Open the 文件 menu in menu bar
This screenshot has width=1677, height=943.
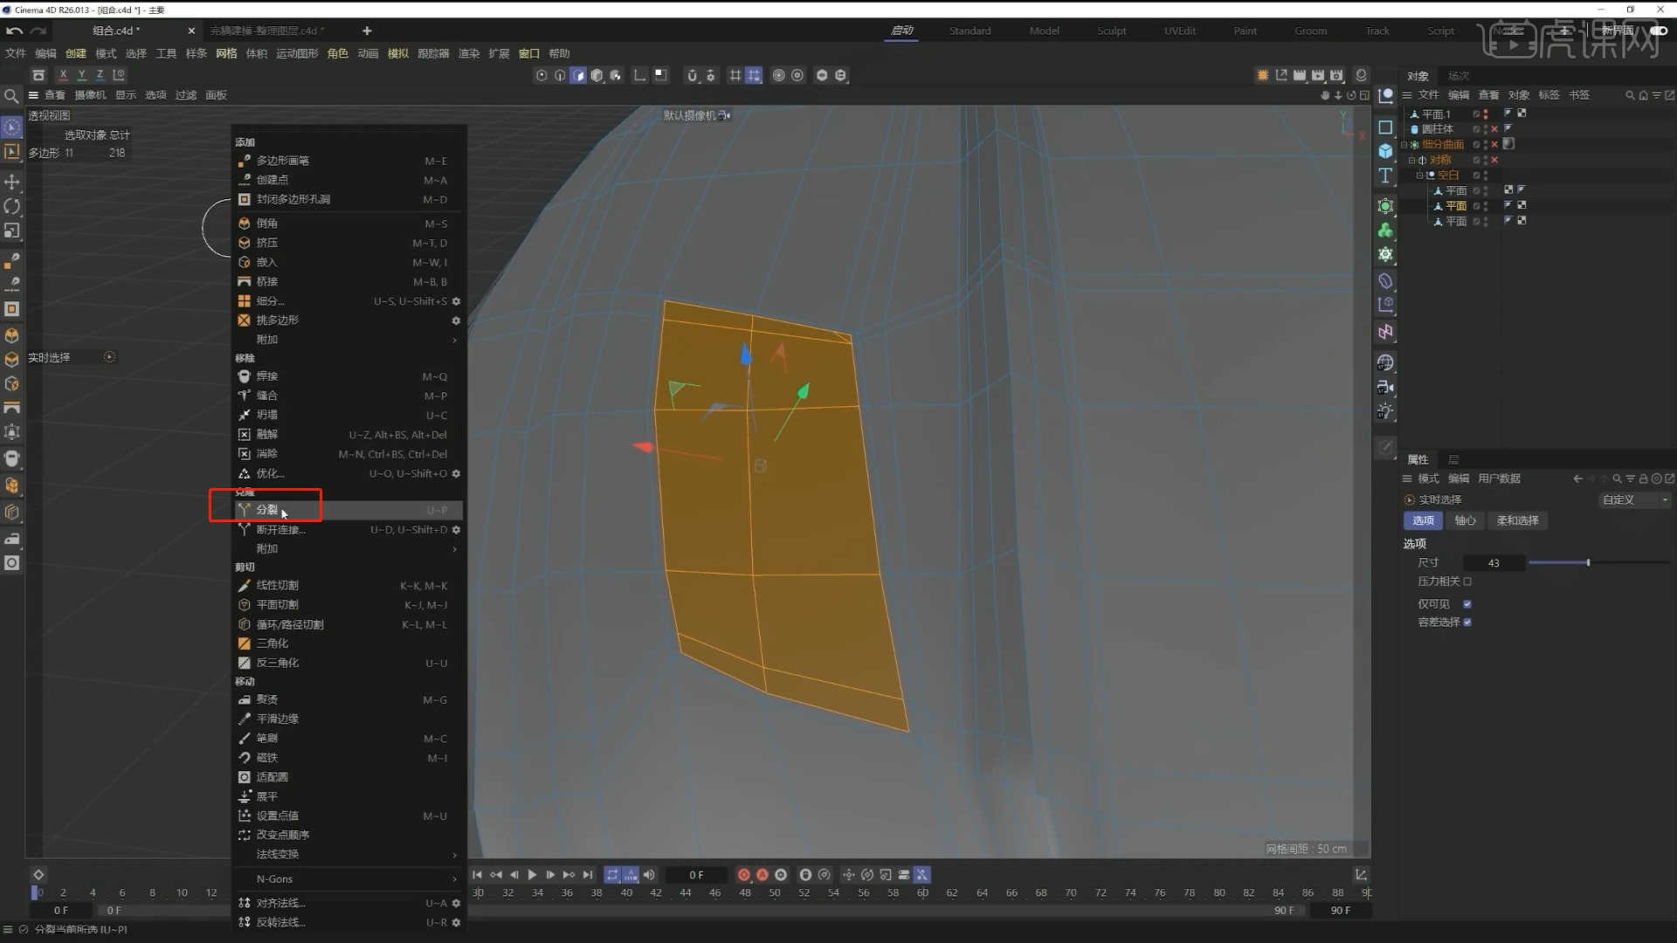point(16,54)
